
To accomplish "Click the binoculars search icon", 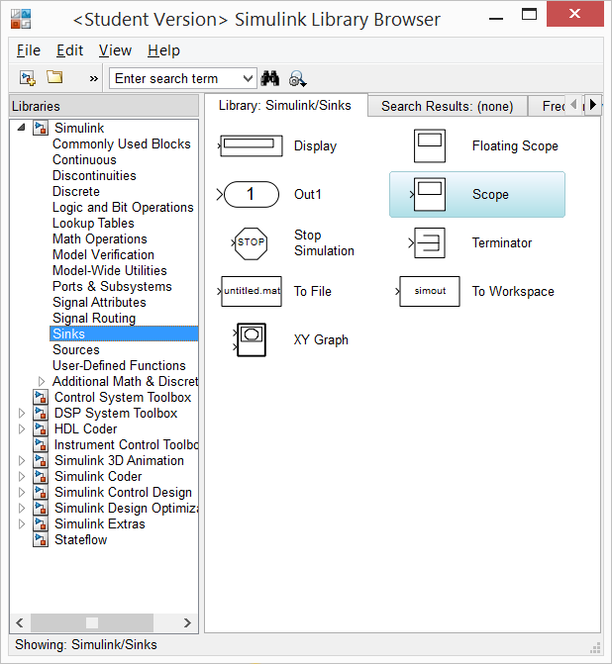I will tap(270, 78).
